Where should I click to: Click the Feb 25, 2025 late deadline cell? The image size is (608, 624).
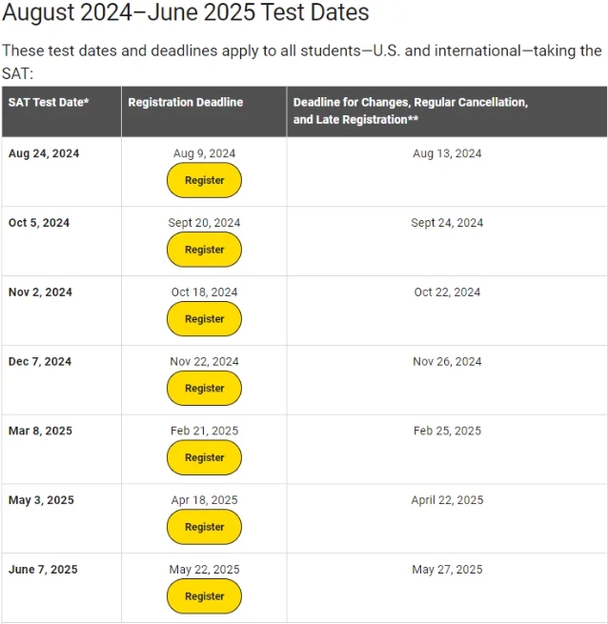pyautogui.click(x=447, y=431)
